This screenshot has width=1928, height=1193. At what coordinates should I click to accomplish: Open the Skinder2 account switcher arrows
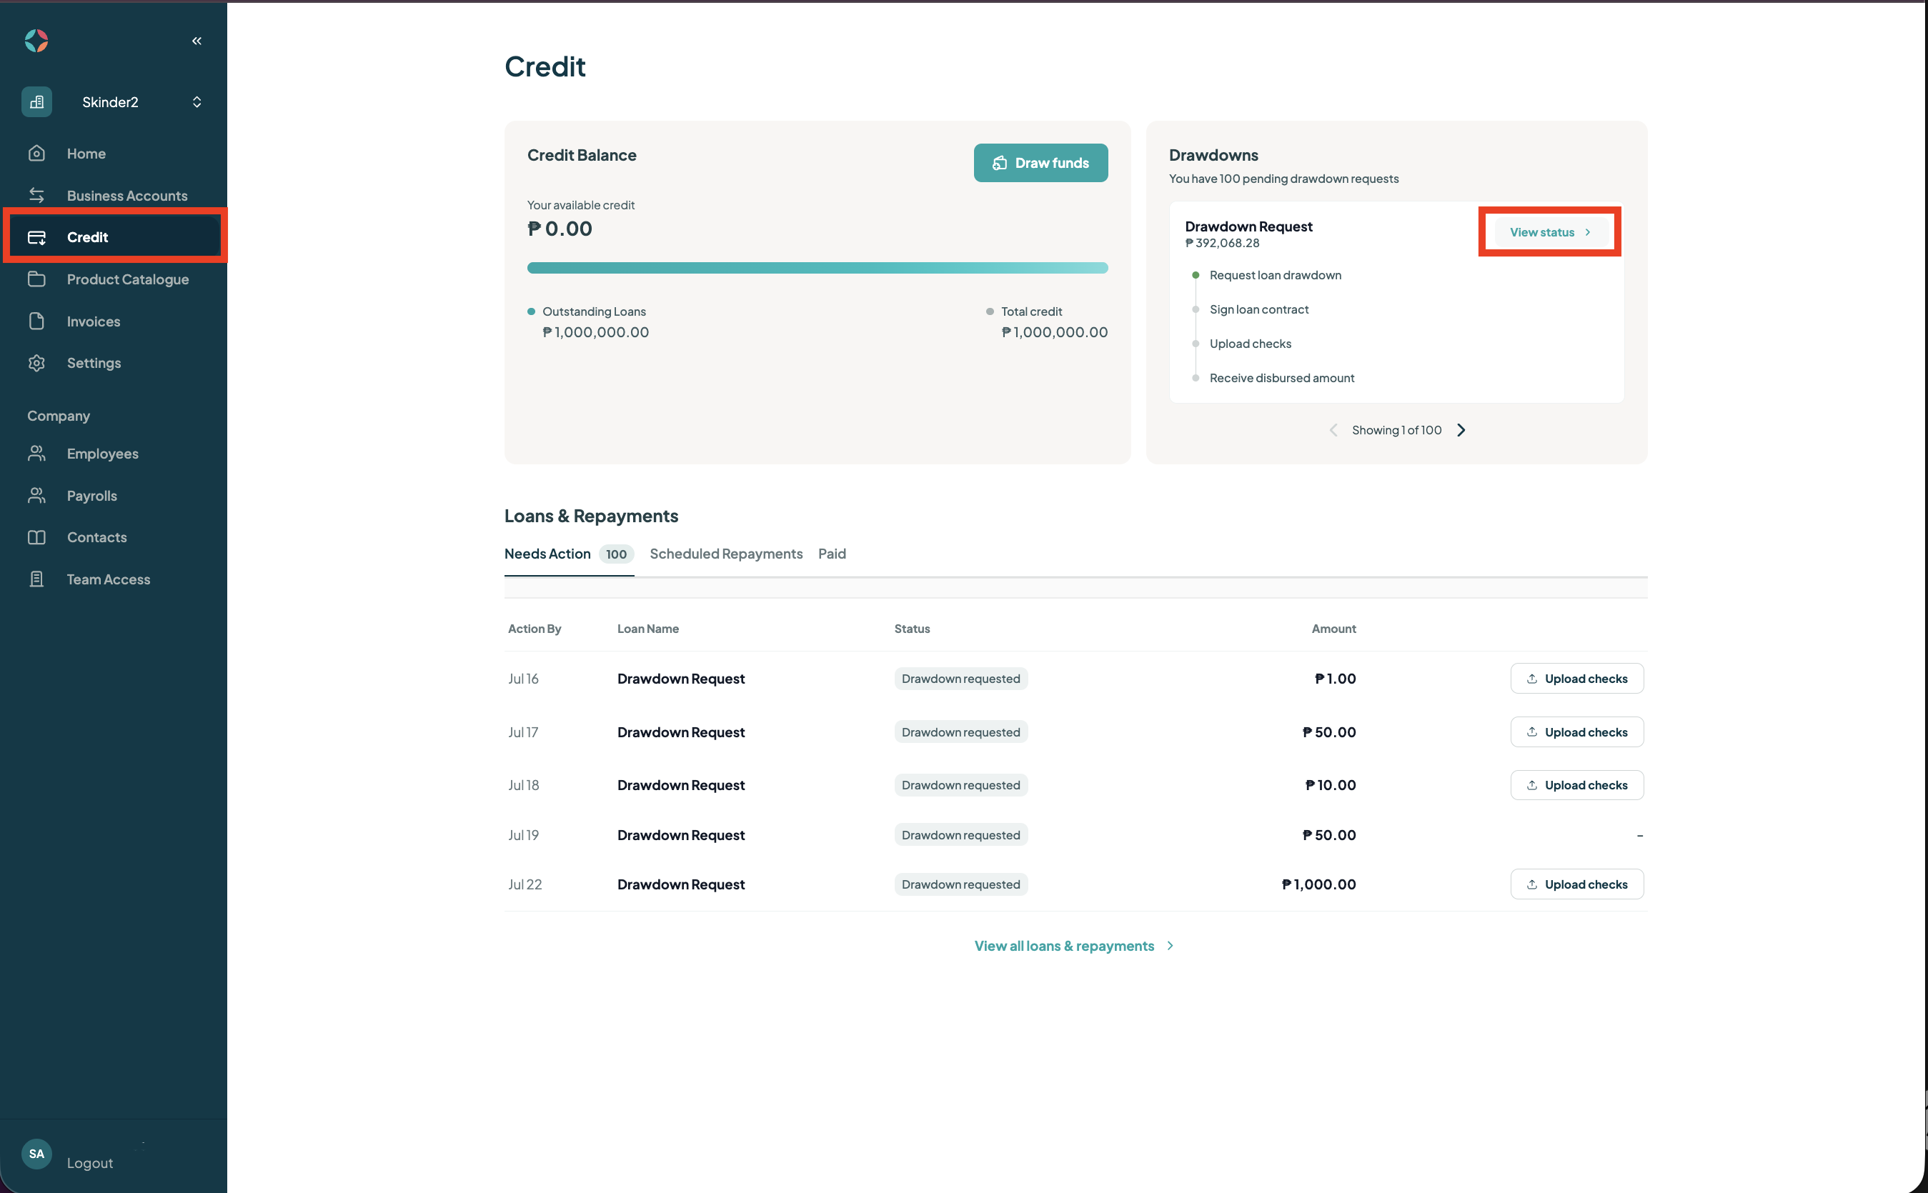point(197,101)
